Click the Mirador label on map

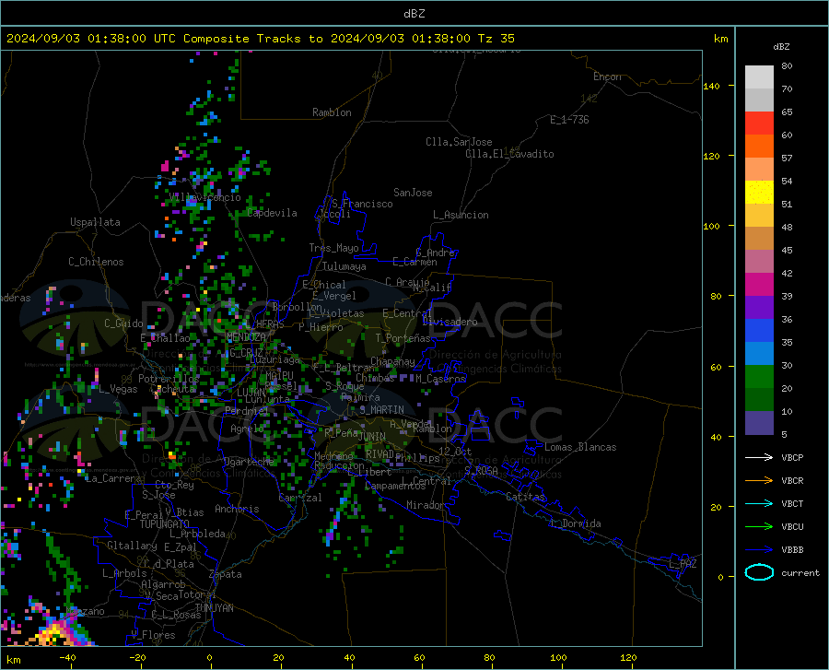pyautogui.click(x=425, y=505)
